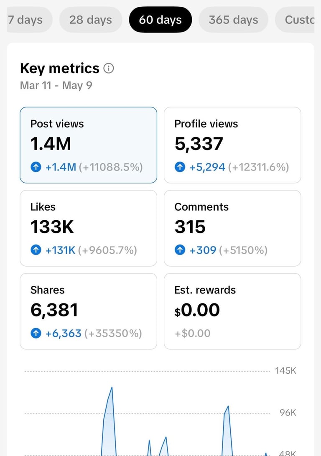321x456 pixels.
Task: Switch to the 7 days range
Action: tap(29, 20)
